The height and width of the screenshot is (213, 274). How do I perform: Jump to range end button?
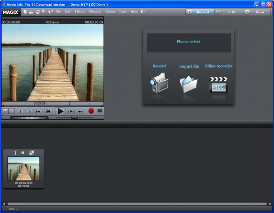tap(80, 111)
